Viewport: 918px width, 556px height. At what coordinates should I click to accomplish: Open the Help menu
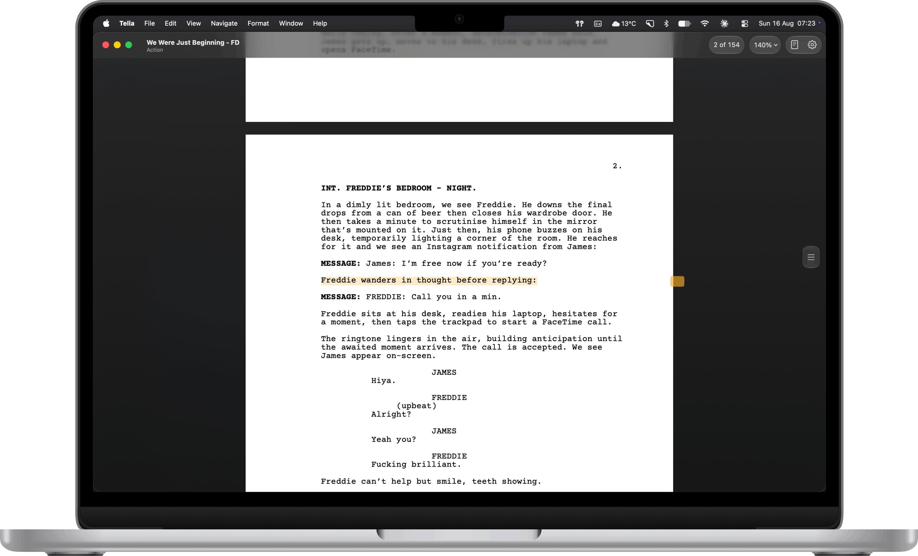(x=320, y=24)
